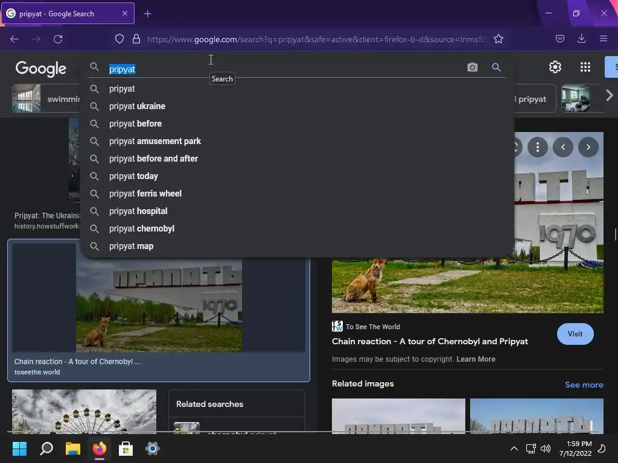This screenshot has height=463, width=618.
Task: Open the network status tray icon
Action: (x=530, y=449)
